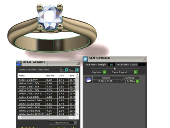Click the Library: Color Dome label
The width and height of the screenshot is (170, 128).
pyautogui.click(x=34, y=70)
